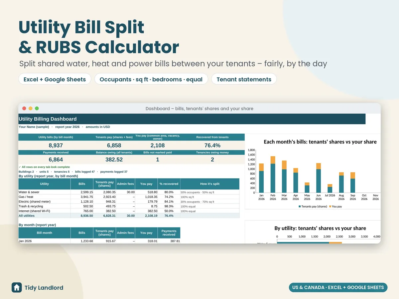Click the "Tenancies owing money" header cell
This screenshot has width=399, height=299.
click(212, 152)
